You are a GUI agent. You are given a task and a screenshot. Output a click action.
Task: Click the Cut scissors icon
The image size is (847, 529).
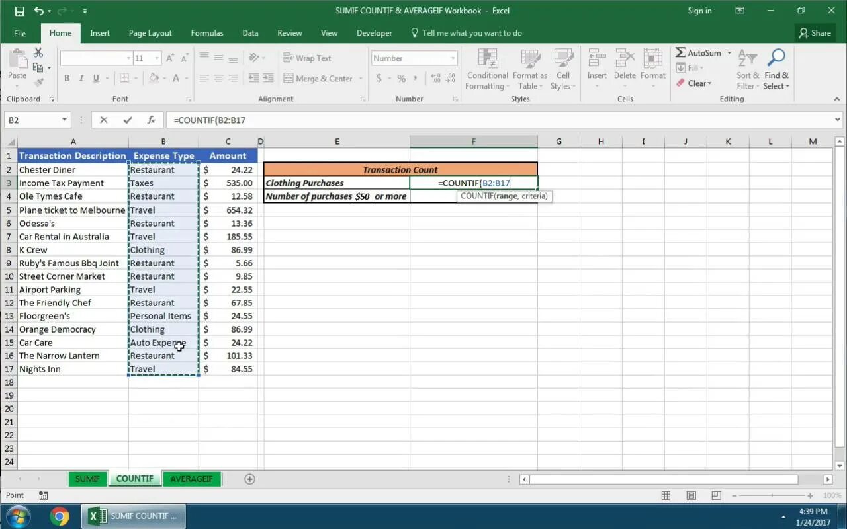click(x=38, y=52)
